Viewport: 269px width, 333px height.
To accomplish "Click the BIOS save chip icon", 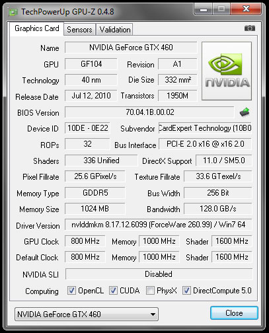I will pos(245,112).
